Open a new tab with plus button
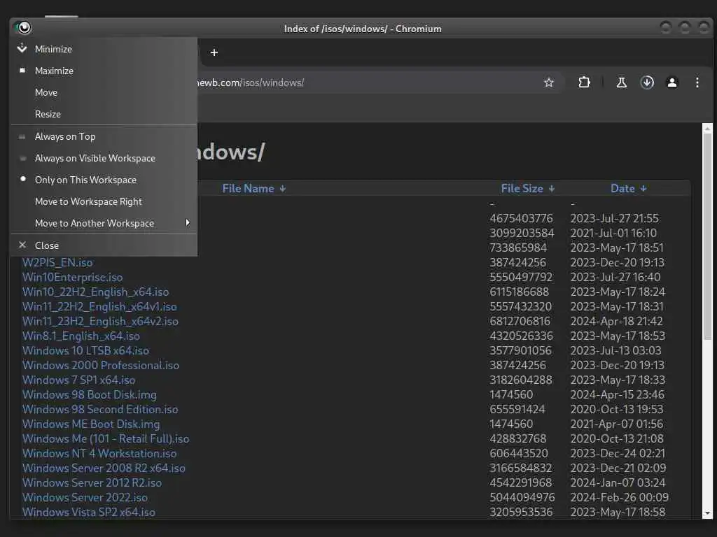This screenshot has width=717, height=537. (x=214, y=52)
